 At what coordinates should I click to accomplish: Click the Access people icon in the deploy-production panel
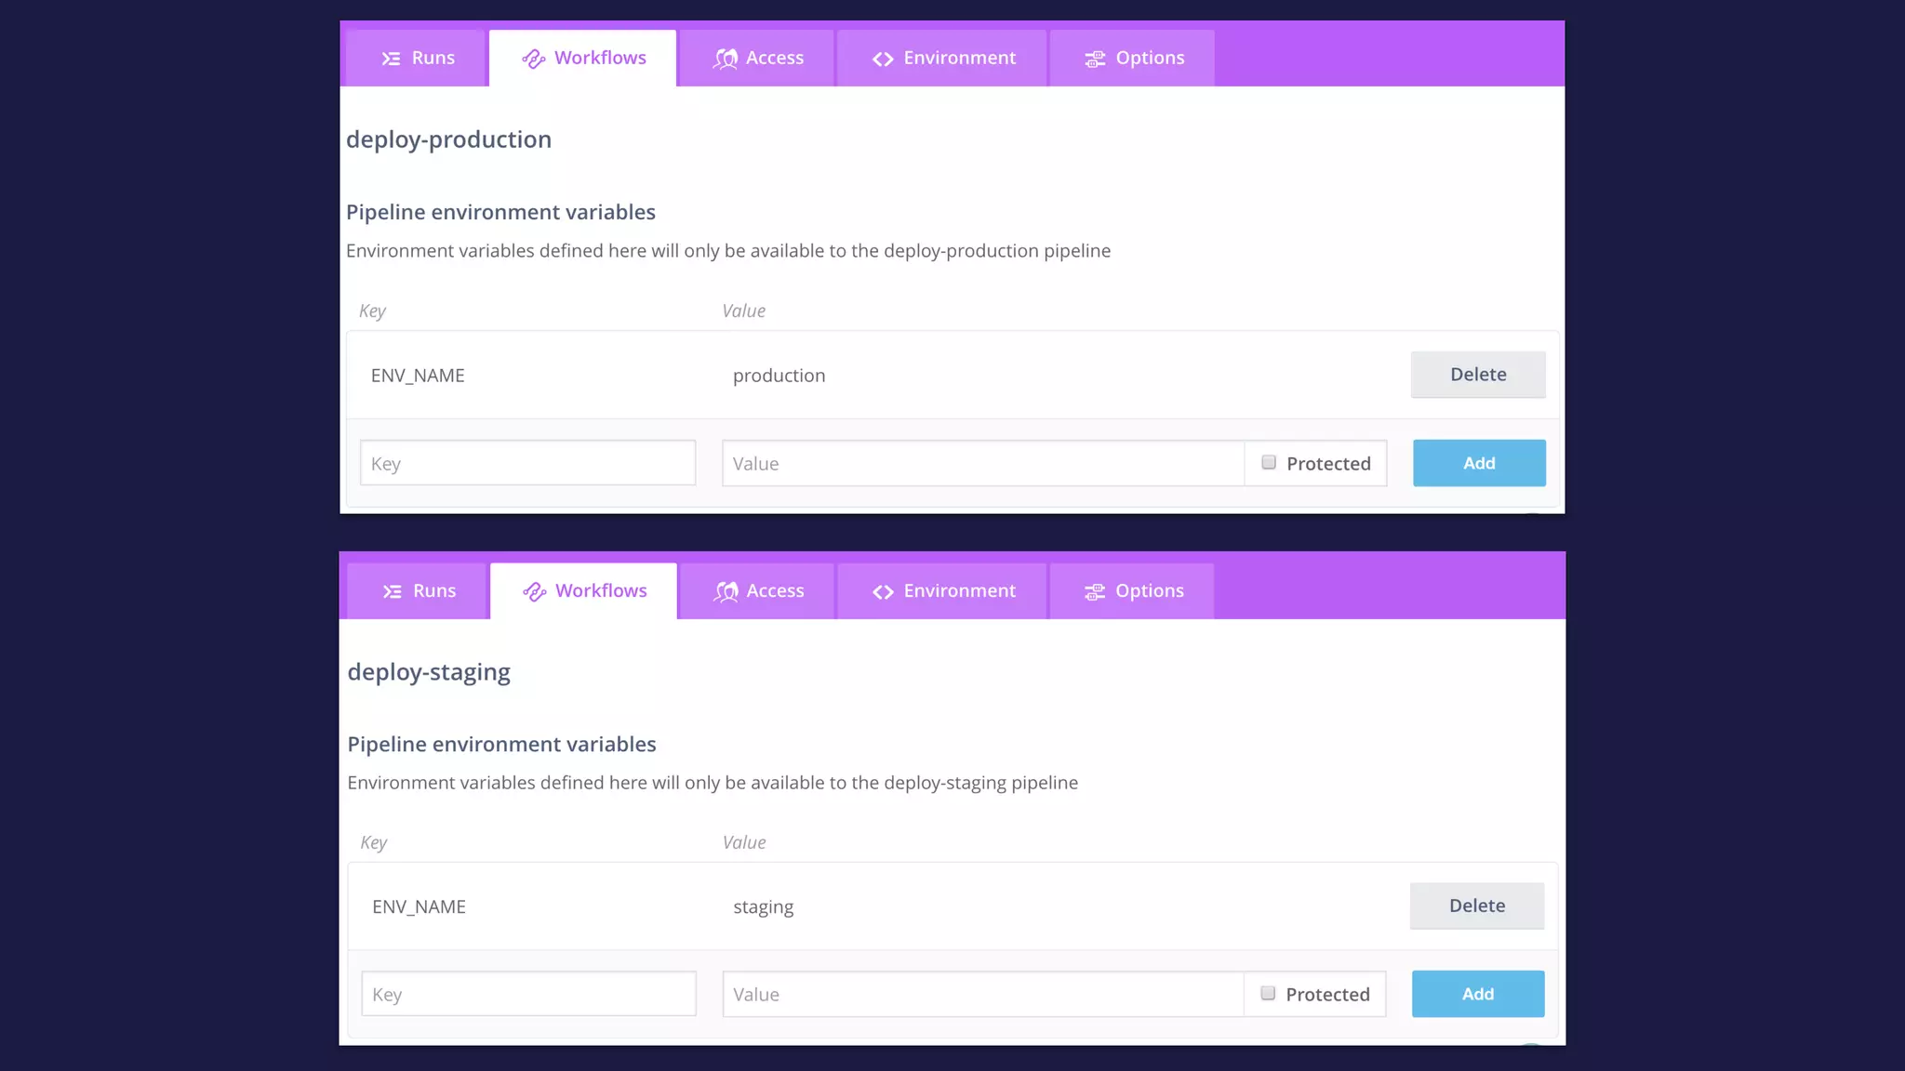click(x=726, y=59)
